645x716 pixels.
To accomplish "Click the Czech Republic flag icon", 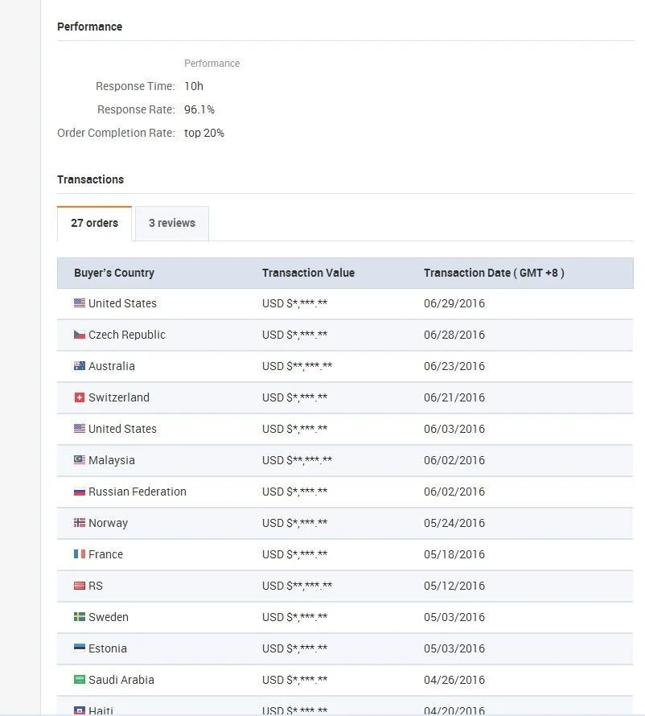I will point(80,335).
